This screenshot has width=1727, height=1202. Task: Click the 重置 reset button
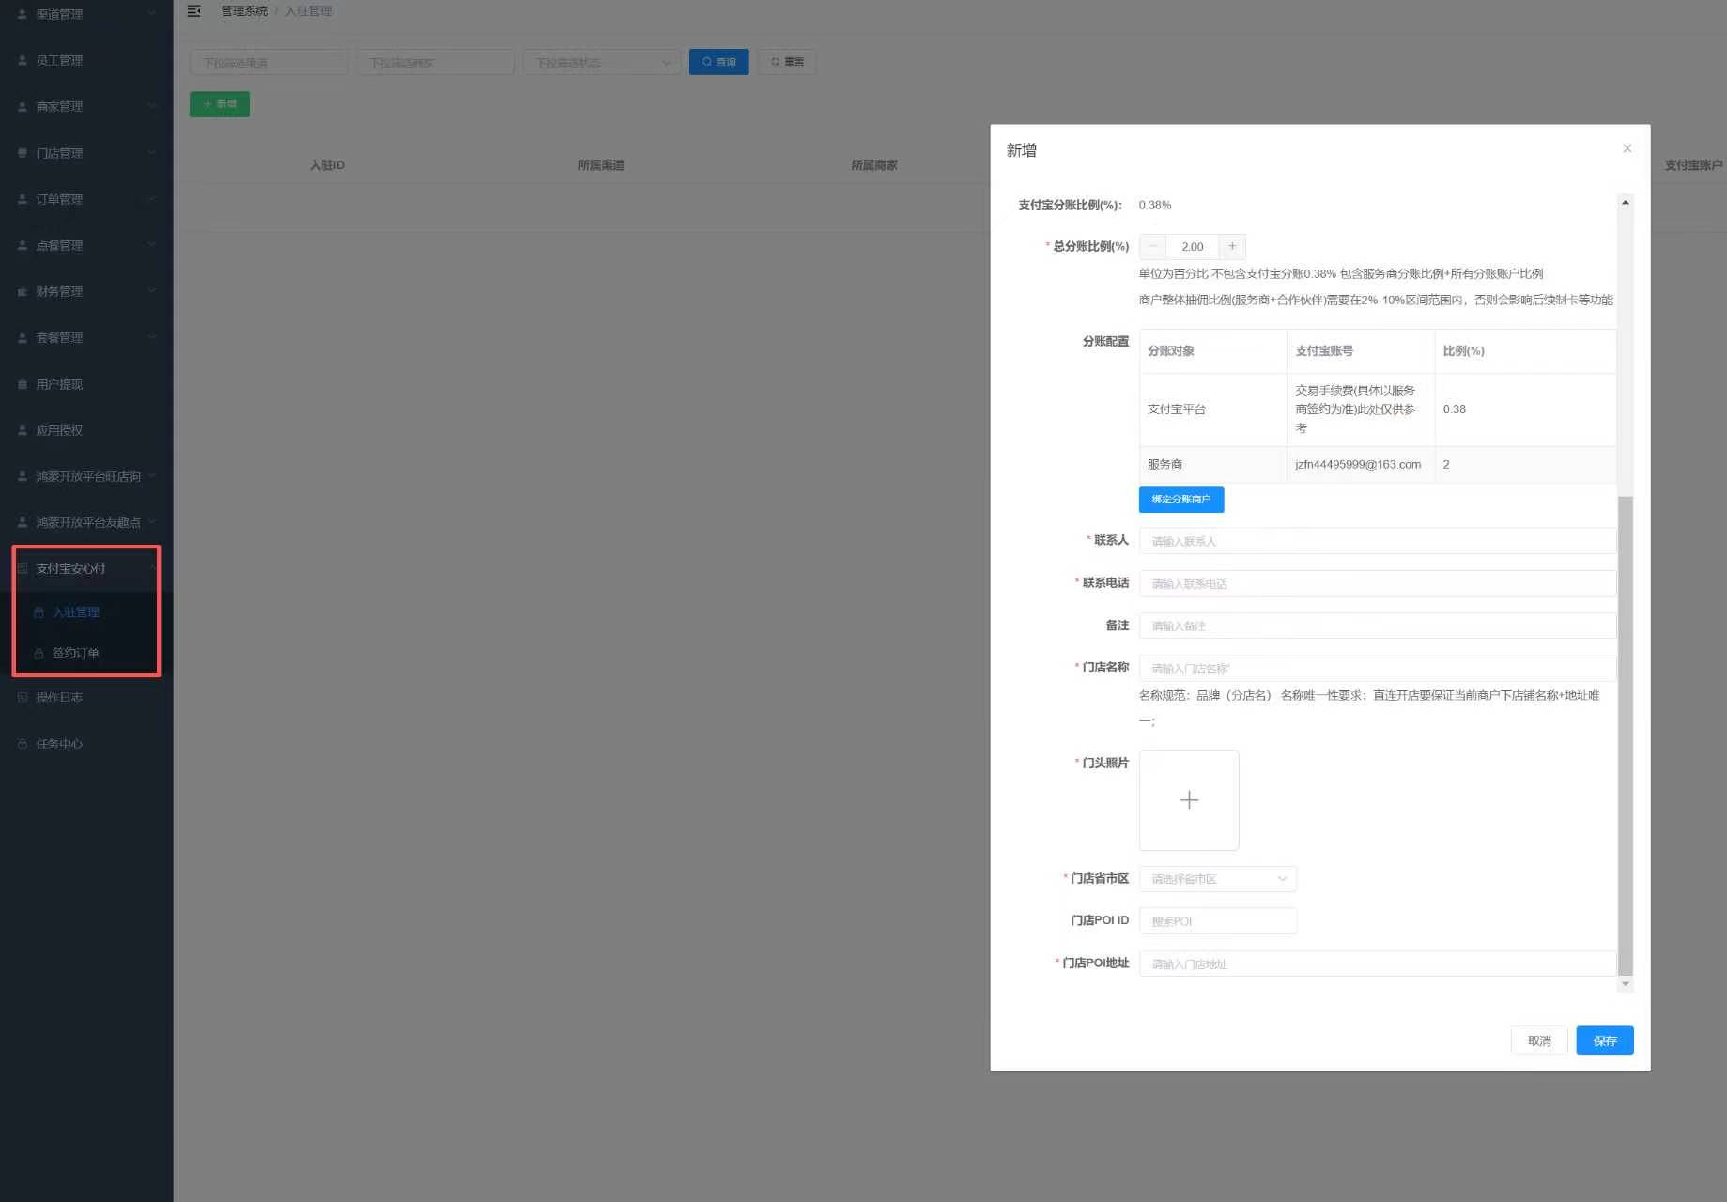click(x=787, y=62)
